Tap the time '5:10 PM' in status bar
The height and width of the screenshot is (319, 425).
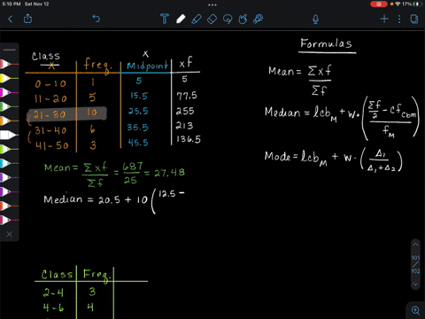(x=12, y=4)
